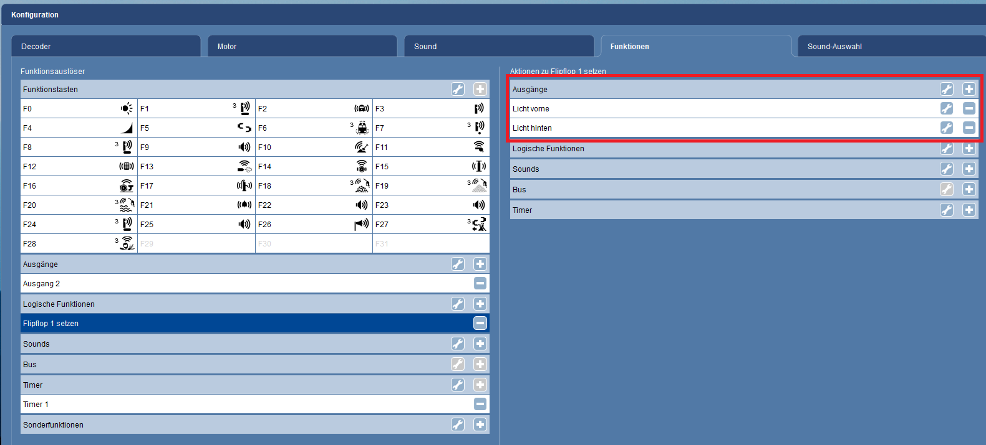Remove Timer 1 using the minus icon
The image size is (986, 445).
(x=480, y=404)
